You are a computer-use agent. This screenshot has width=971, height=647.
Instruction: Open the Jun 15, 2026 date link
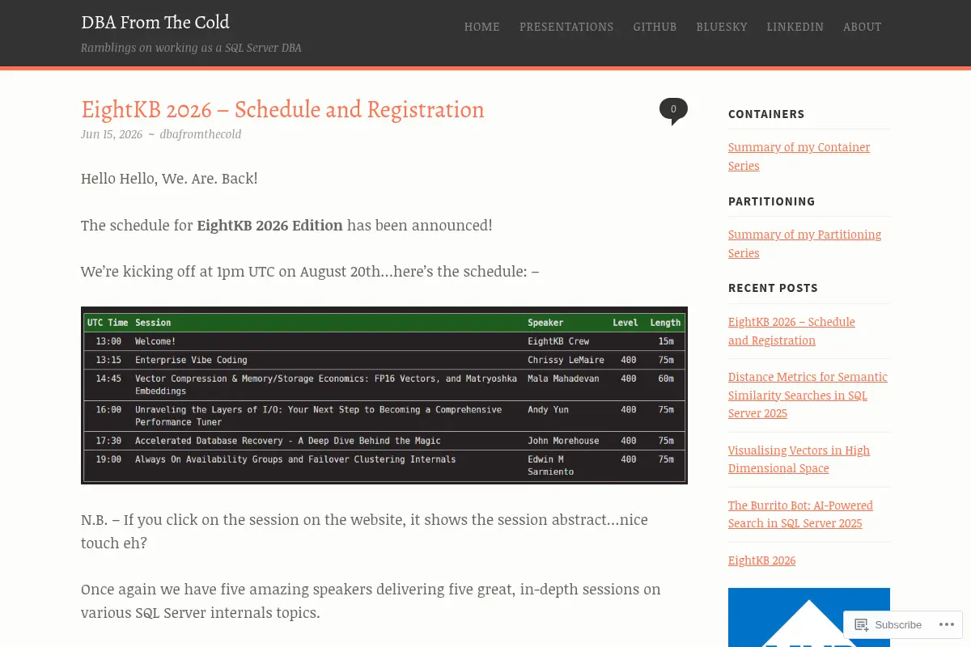112,134
